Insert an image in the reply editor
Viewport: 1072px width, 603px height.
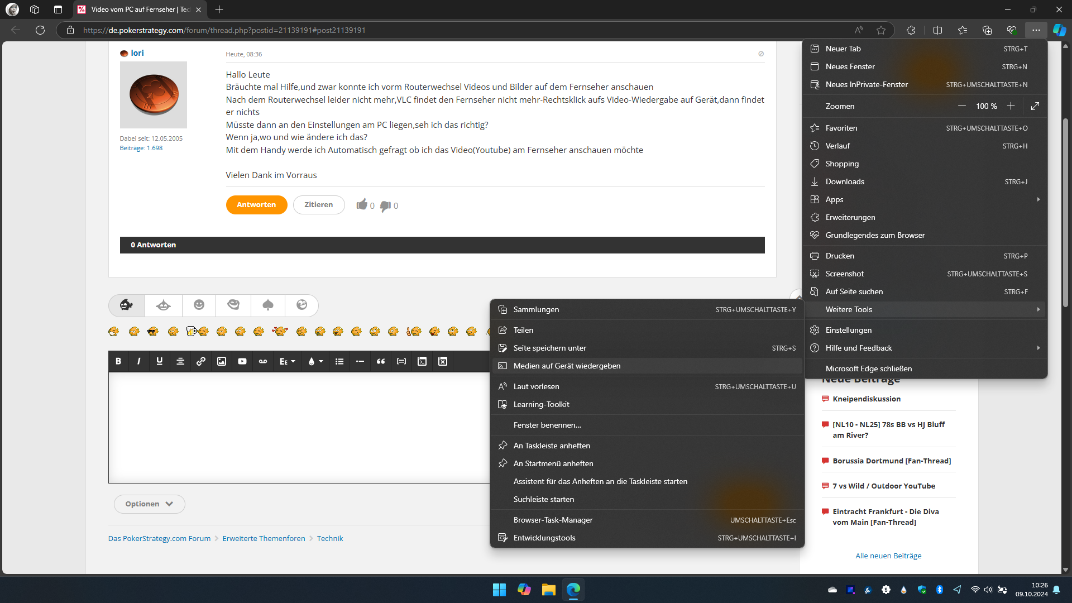point(222,361)
